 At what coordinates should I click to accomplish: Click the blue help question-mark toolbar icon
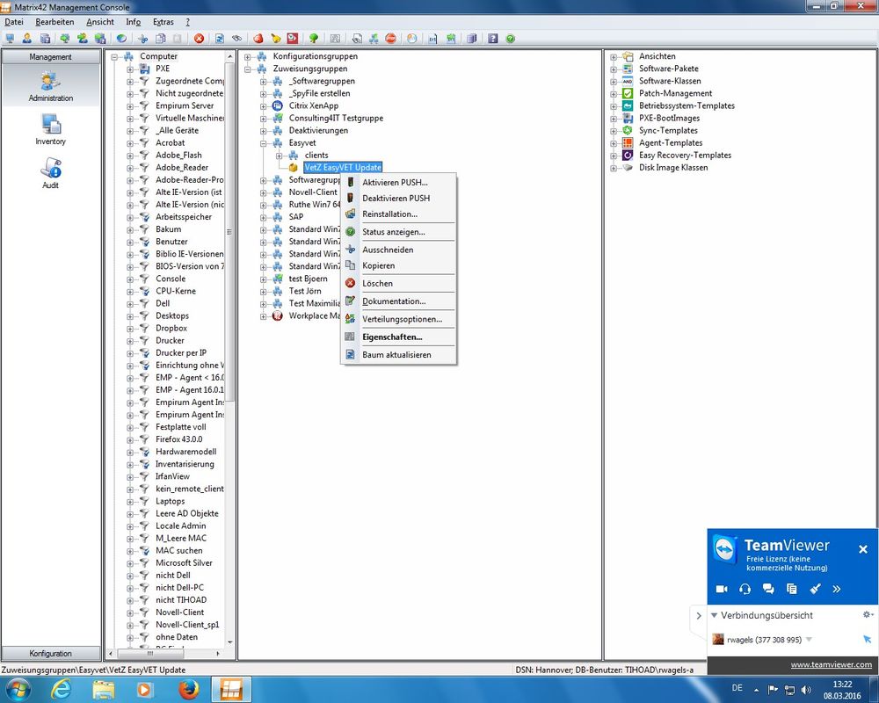coord(492,39)
